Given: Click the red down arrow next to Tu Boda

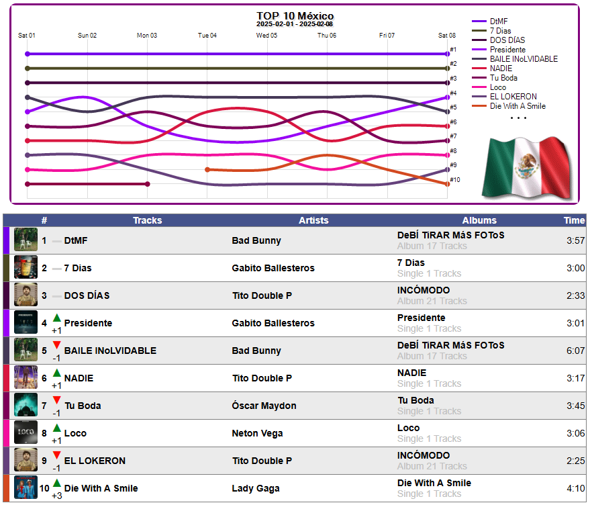Looking at the screenshot, I should pos(56,400).
